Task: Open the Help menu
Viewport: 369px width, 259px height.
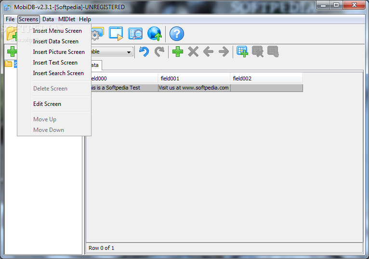Action: click(x=85, y=19)
